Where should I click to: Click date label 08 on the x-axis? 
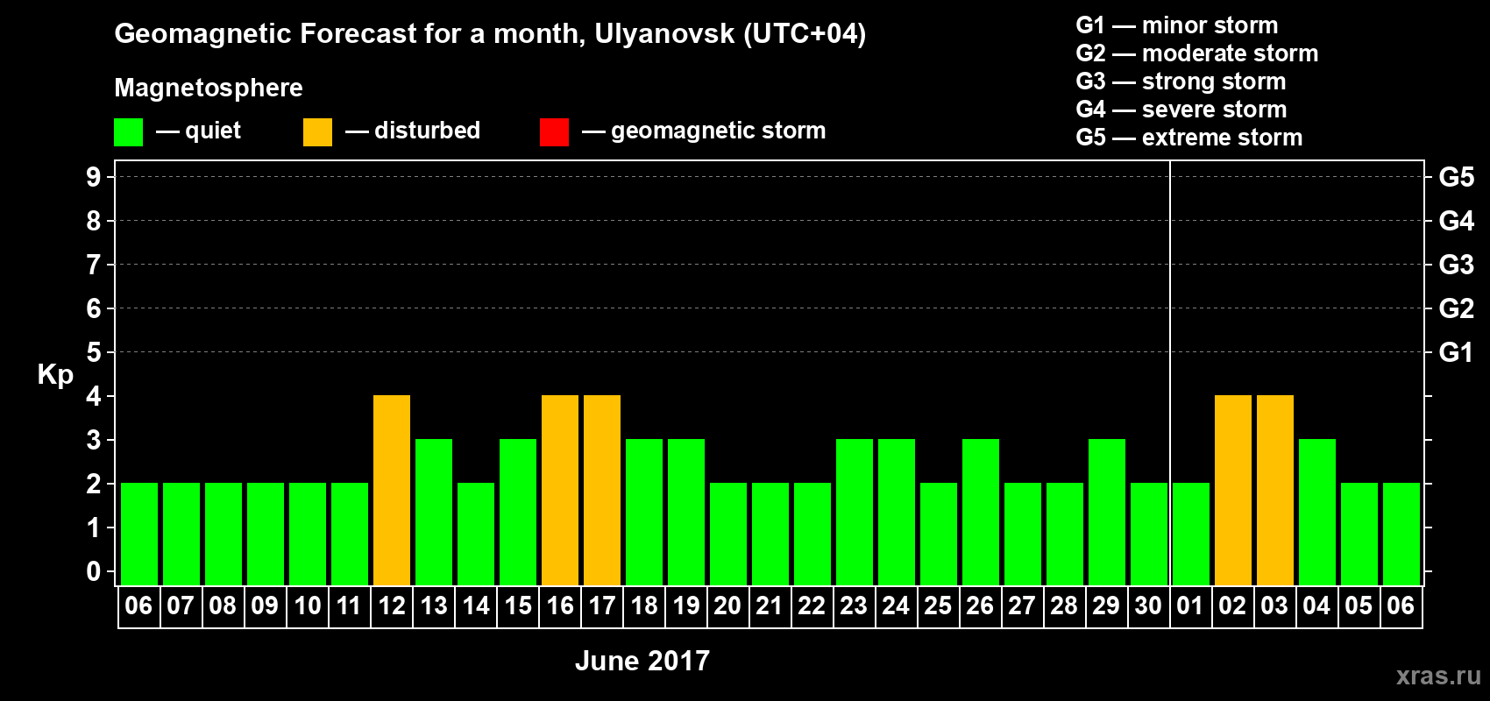coord(223,605)
